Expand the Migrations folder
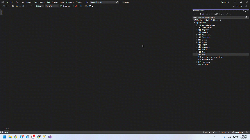This screenshot has height=140, width=250. coord(197,47)
